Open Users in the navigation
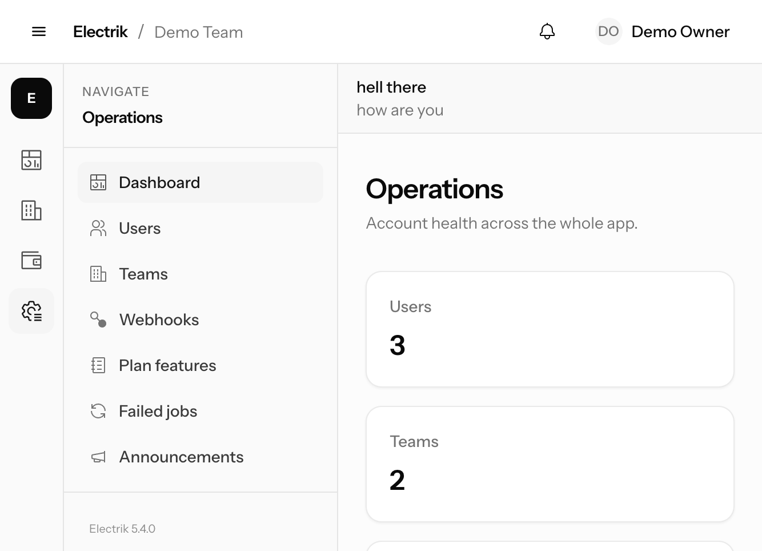This screenshot has width=762, height=551. (x=200, y=228)
